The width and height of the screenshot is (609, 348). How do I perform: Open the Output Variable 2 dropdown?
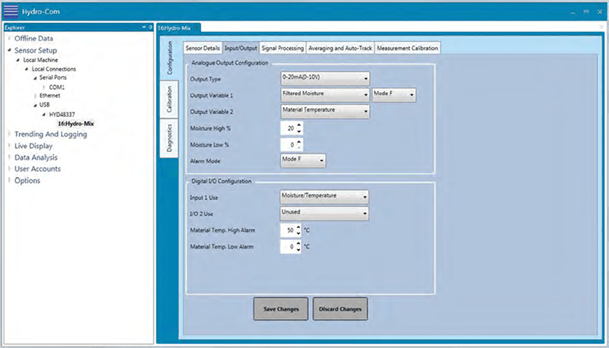325,111
